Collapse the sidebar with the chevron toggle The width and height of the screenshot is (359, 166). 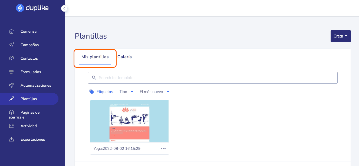[64, 8]
